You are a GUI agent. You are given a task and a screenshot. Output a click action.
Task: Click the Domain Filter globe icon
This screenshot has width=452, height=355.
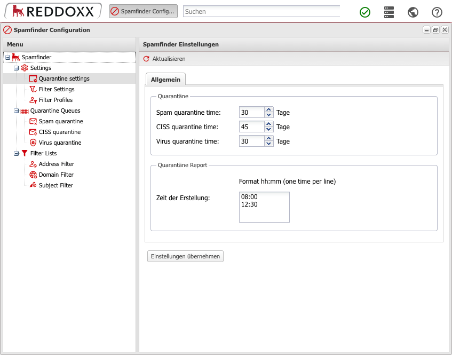pos(33,175)
